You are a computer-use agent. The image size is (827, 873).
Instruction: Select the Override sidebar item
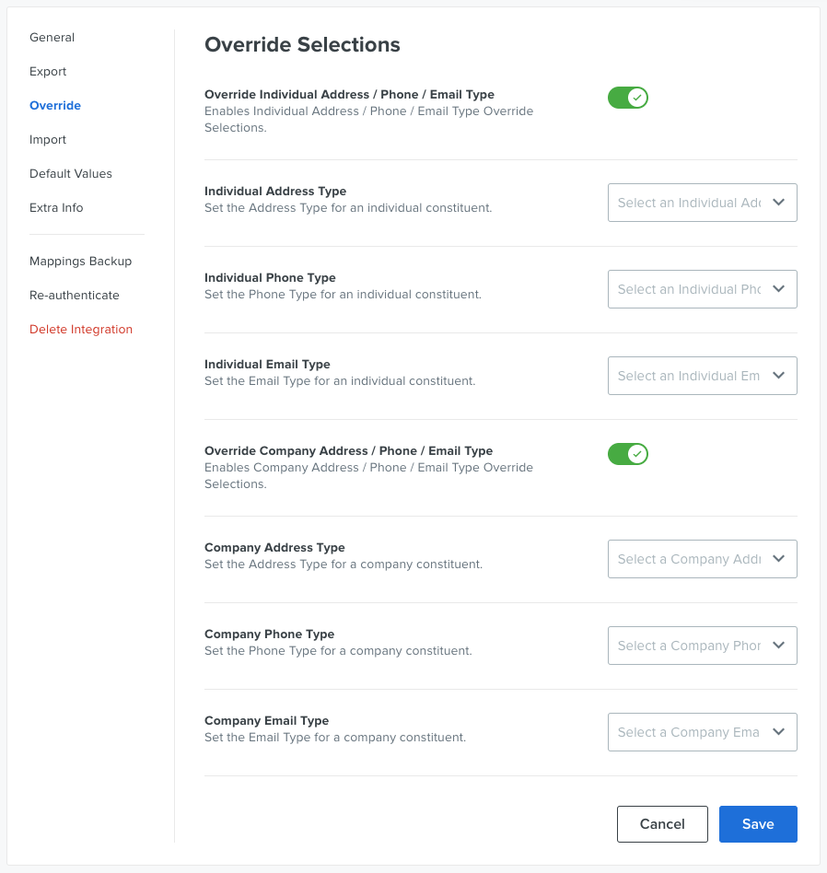[x=55, y=105]
